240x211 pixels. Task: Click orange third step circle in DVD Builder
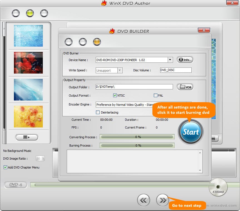point(97,42)
